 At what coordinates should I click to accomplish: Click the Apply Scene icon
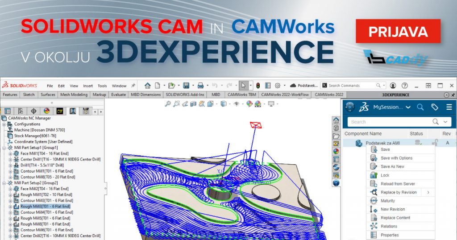tap(258, 103)
